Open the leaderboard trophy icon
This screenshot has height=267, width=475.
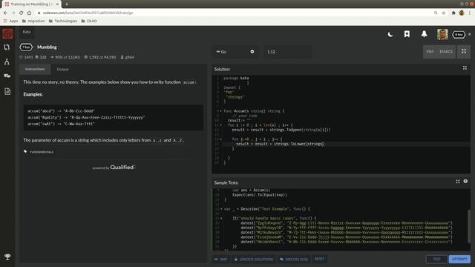tap(7, 257)
